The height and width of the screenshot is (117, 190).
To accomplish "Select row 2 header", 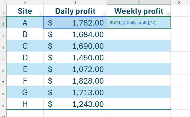I will [x=3, y=24].
